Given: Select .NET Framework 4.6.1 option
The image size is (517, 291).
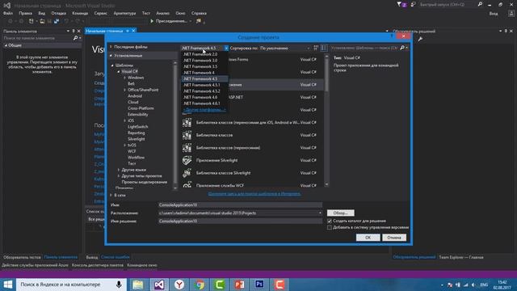Looking at the screenshot, I should tap(204, 103).
